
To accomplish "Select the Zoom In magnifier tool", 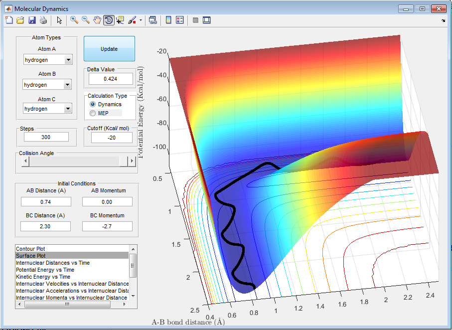I will point(74,20).
